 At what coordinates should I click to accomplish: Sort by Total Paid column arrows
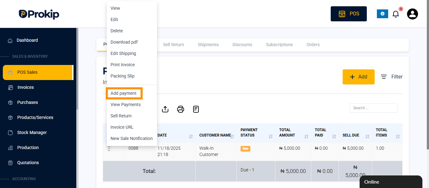coord(334,137)
